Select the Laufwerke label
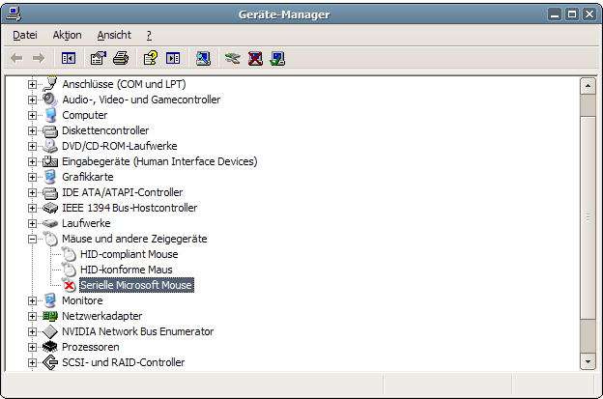Viewport: 603px width, 399px height. [86, 223]
